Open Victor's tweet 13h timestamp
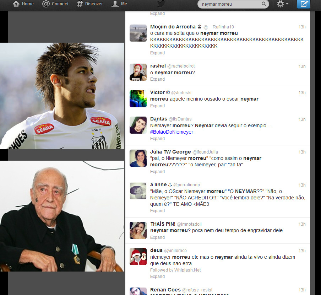This screenshot has width=321, height=295. pos(302,93)
